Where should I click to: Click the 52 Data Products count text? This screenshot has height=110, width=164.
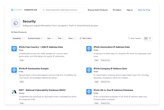pyautogui.click(x=19, y=32)
